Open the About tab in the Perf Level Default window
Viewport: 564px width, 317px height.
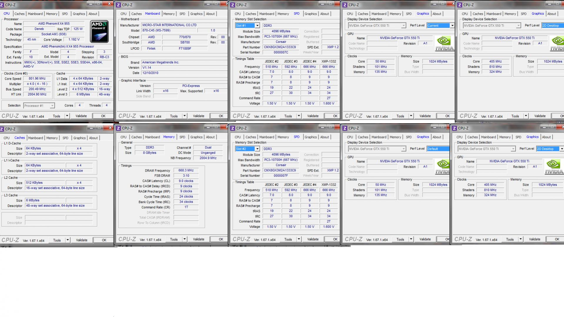[x=437, y=137]
